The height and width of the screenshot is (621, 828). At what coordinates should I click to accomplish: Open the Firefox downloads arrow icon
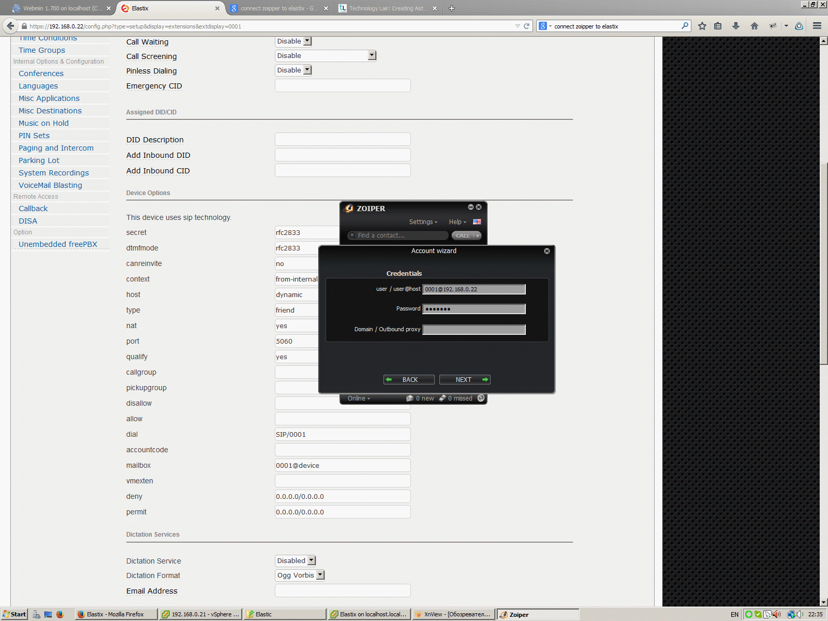pyautogui.click(x=736, y=26)
